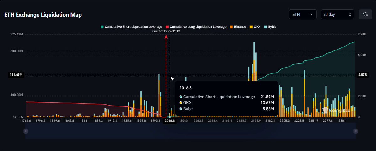Click the orange Binance legend swatch
The width and height of the screenshot is (376, 151).
click(x=231, y=27)
